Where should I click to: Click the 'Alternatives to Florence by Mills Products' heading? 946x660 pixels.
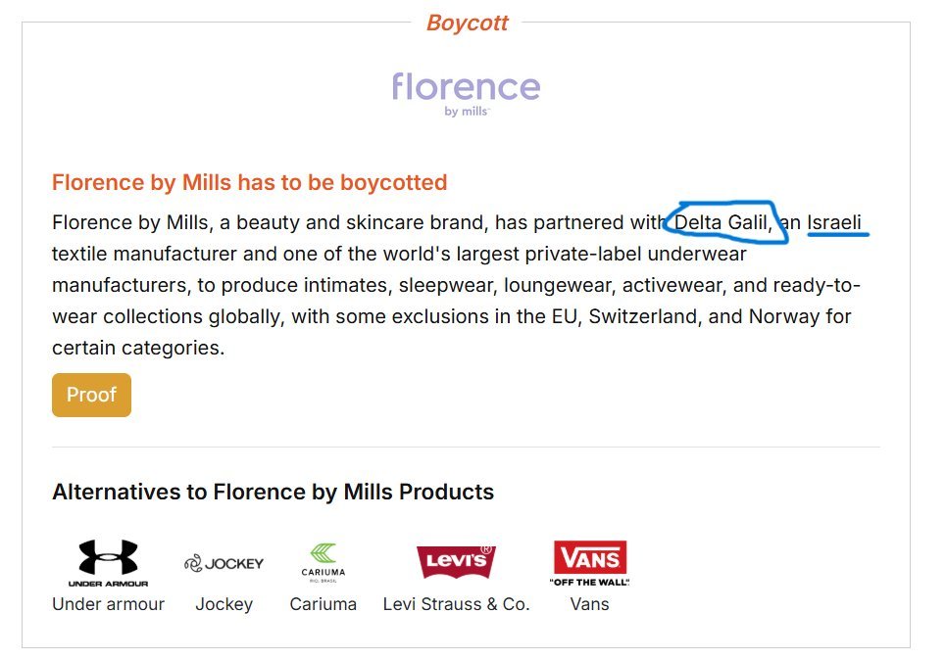[273, 492]
